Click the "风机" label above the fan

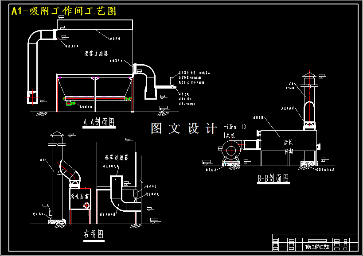tap(230, 135)
